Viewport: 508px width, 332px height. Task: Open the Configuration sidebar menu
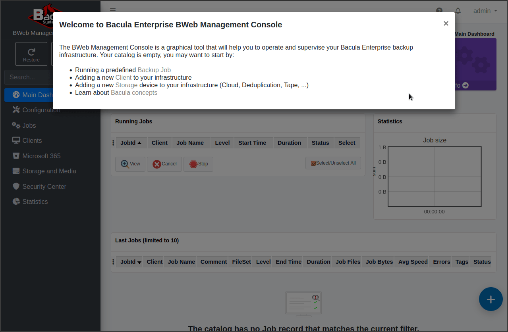pos(37,110)
